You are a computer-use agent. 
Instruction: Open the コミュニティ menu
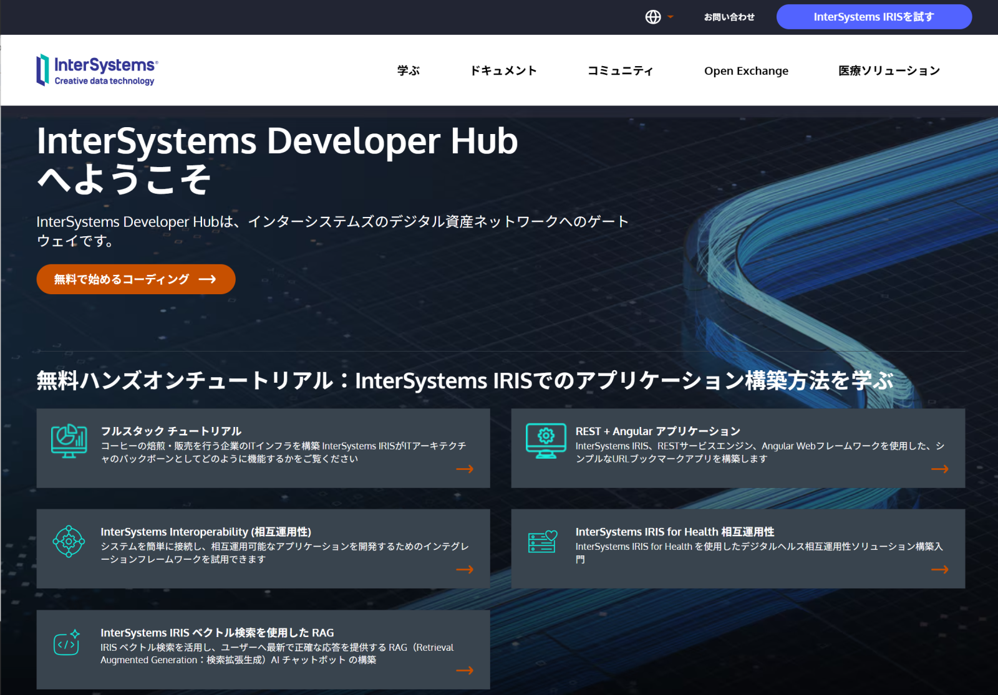click(x=620, y=70)
